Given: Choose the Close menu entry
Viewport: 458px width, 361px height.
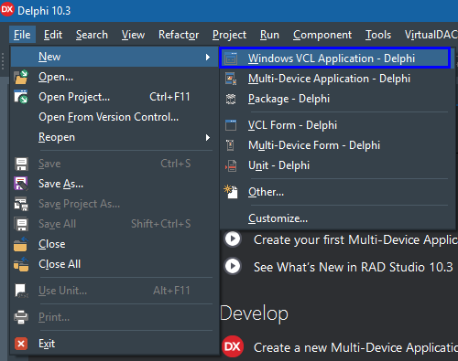Looking at the screenshot, I should click(x=114, y=244).
